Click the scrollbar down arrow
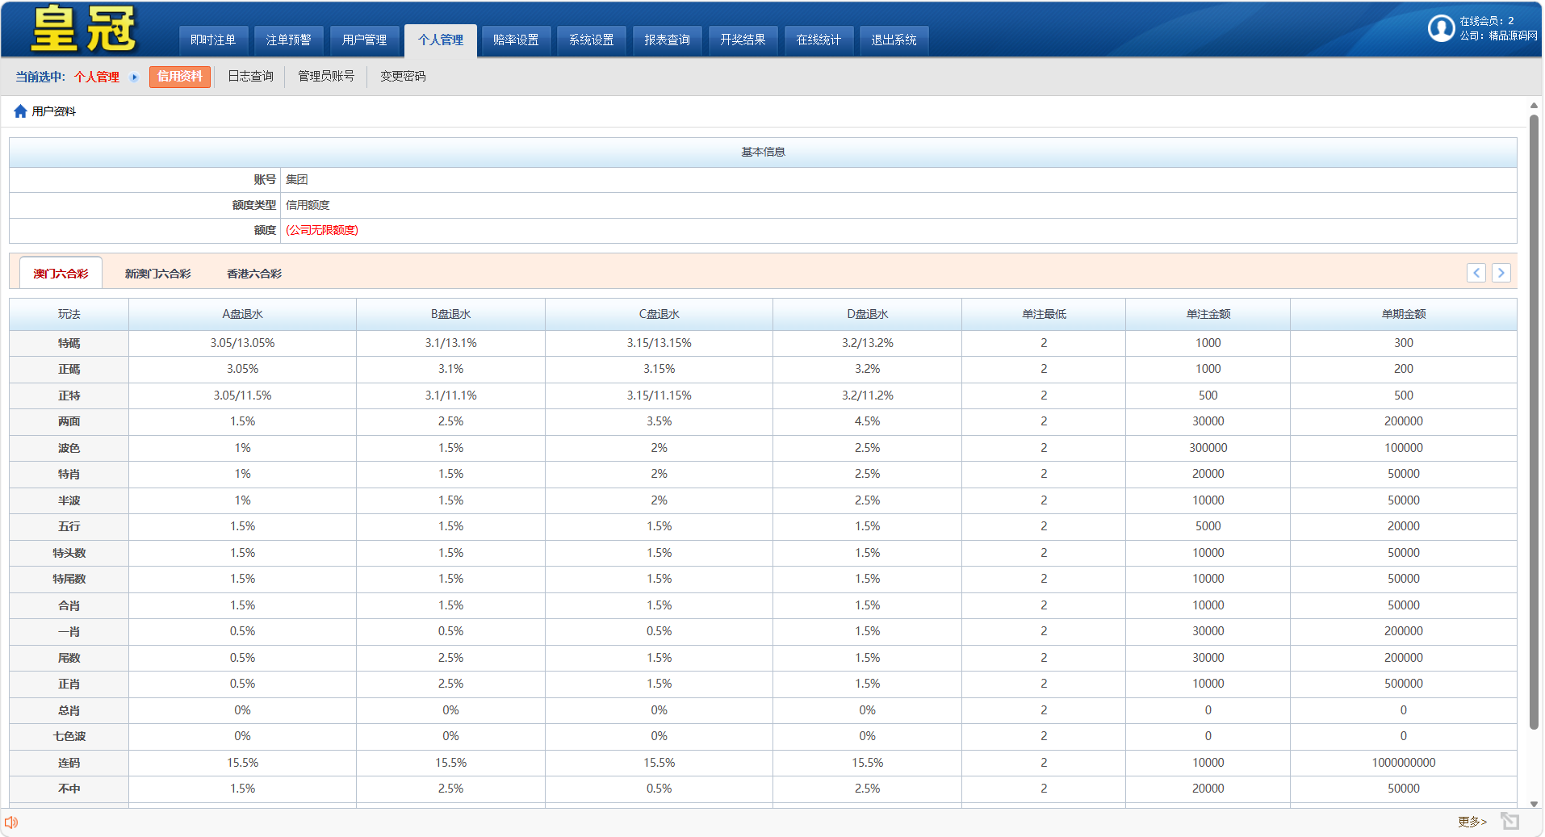This screenshot has width=1545, height=837. 1534,804
